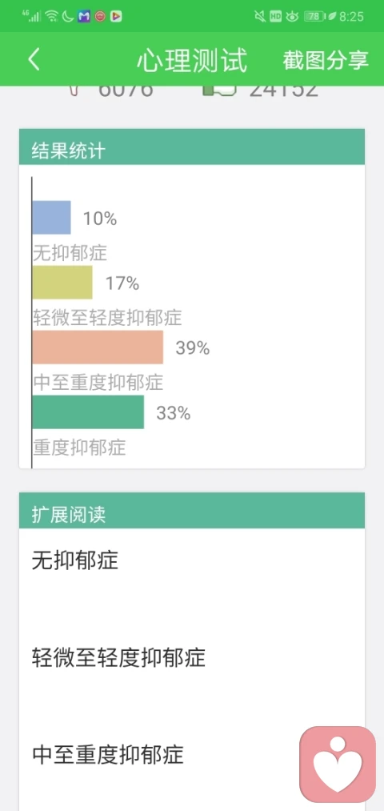Select the green 33% bar

click(x=88, y=412)
